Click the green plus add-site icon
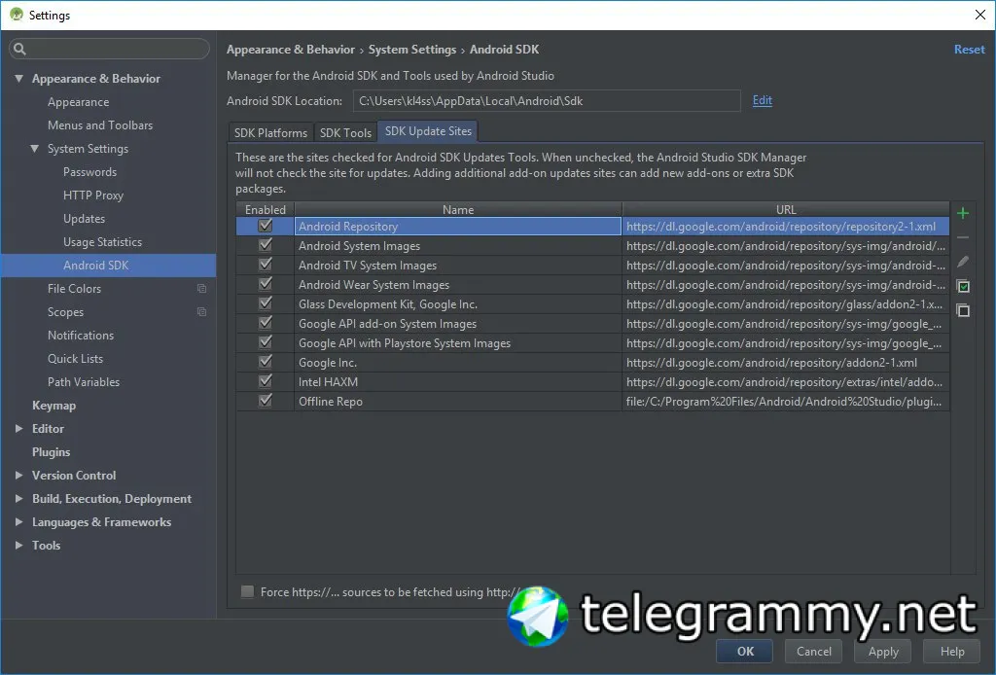996x675 pixels. click(963, 213)
